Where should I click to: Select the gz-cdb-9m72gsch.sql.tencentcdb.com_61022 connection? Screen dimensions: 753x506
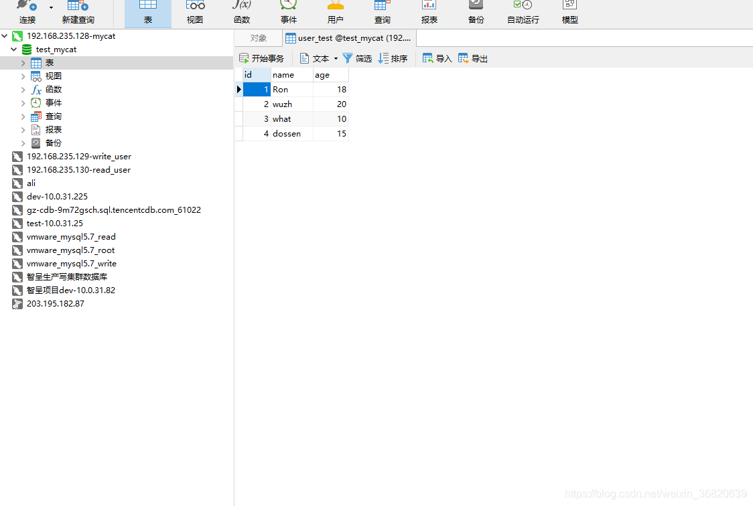pyautogui.click(x=114, y=210)
